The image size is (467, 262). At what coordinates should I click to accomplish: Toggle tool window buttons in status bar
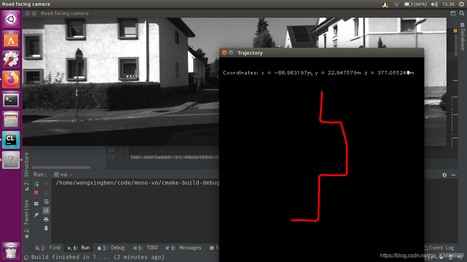click(x=26, y=257)
